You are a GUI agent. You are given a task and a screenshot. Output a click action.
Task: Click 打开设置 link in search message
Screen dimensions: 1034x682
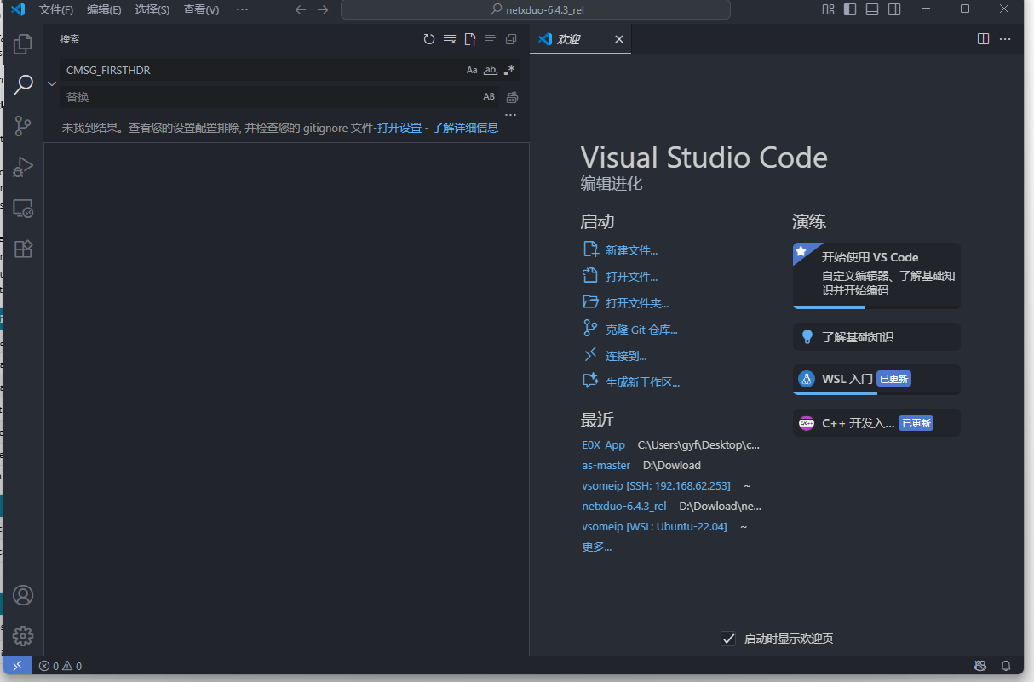pyautogui.click(x=399, y=128)
